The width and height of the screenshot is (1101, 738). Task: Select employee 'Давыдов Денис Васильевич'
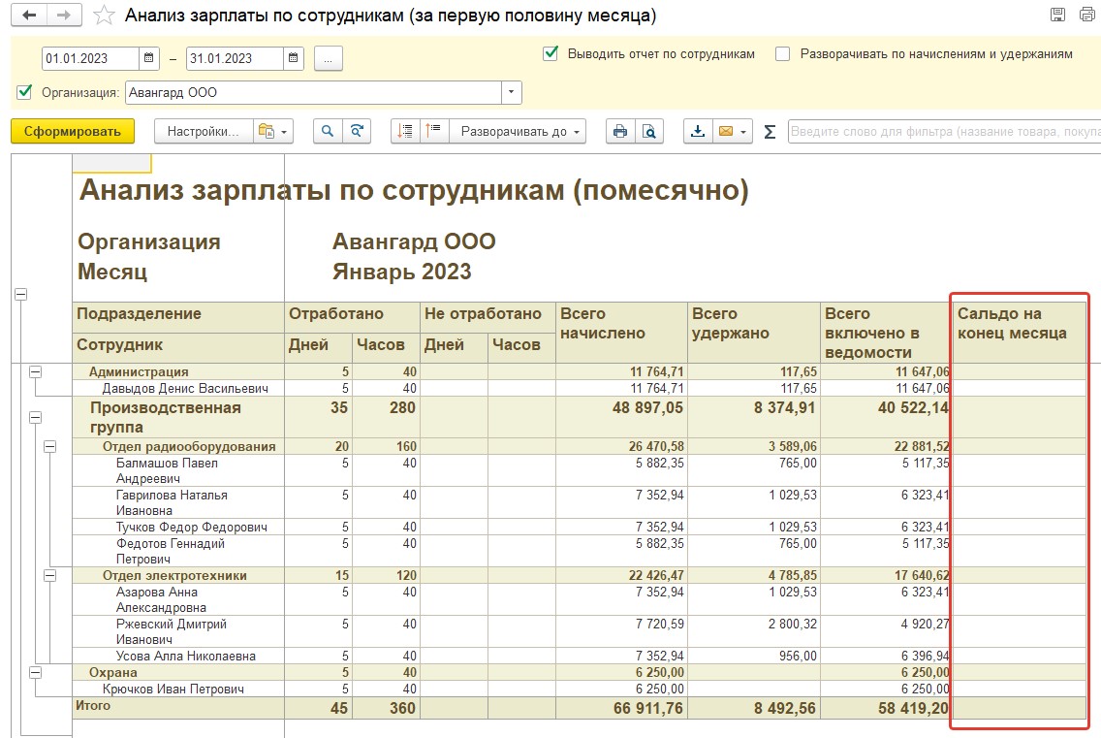pos(185,388)
